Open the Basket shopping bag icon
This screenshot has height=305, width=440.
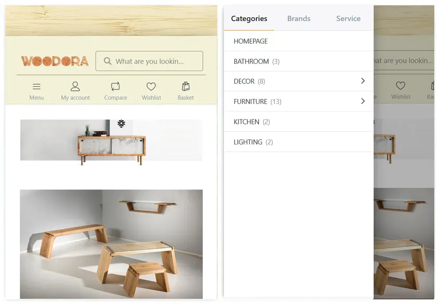coord(186,86)
